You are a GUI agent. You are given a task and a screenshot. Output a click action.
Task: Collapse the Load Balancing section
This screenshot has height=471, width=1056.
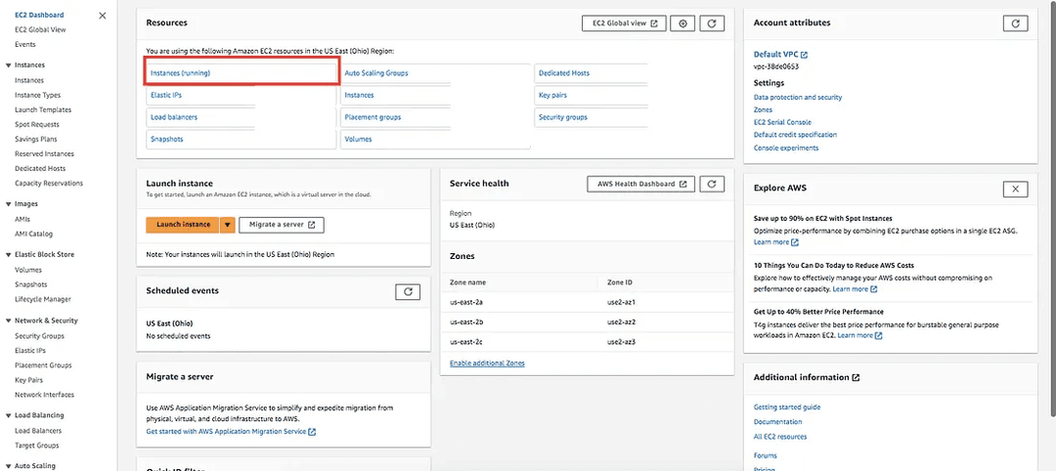(x=9, y=416)
